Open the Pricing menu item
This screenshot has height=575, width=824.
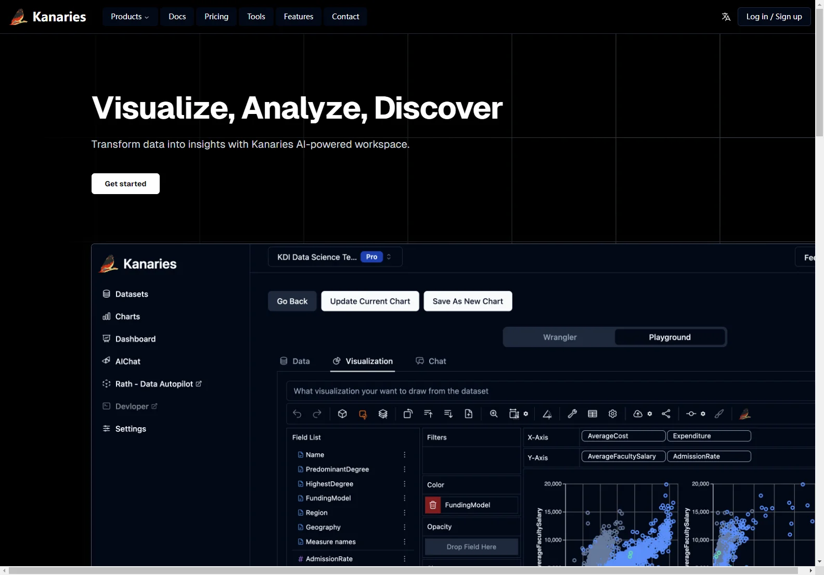click(216, 17)
